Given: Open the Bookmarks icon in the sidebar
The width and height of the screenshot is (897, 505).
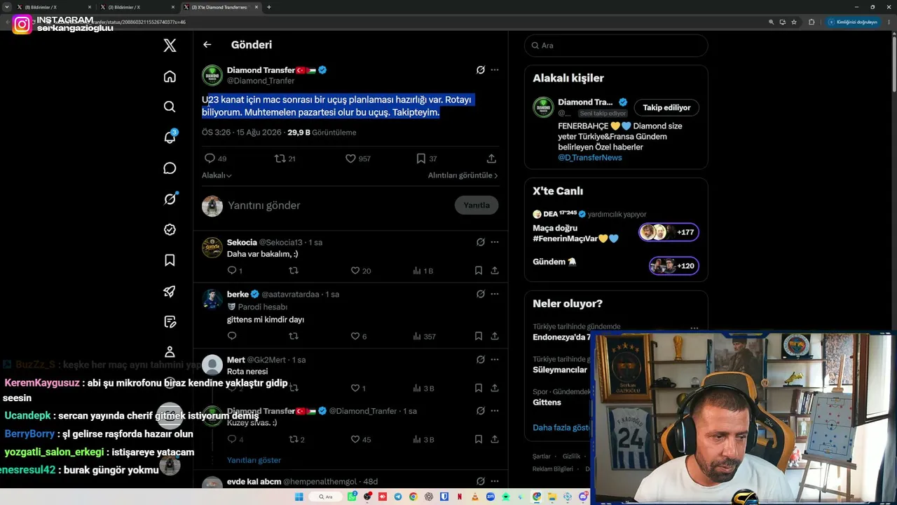Looking at the screenshot, I should click(x=170, y=260).
